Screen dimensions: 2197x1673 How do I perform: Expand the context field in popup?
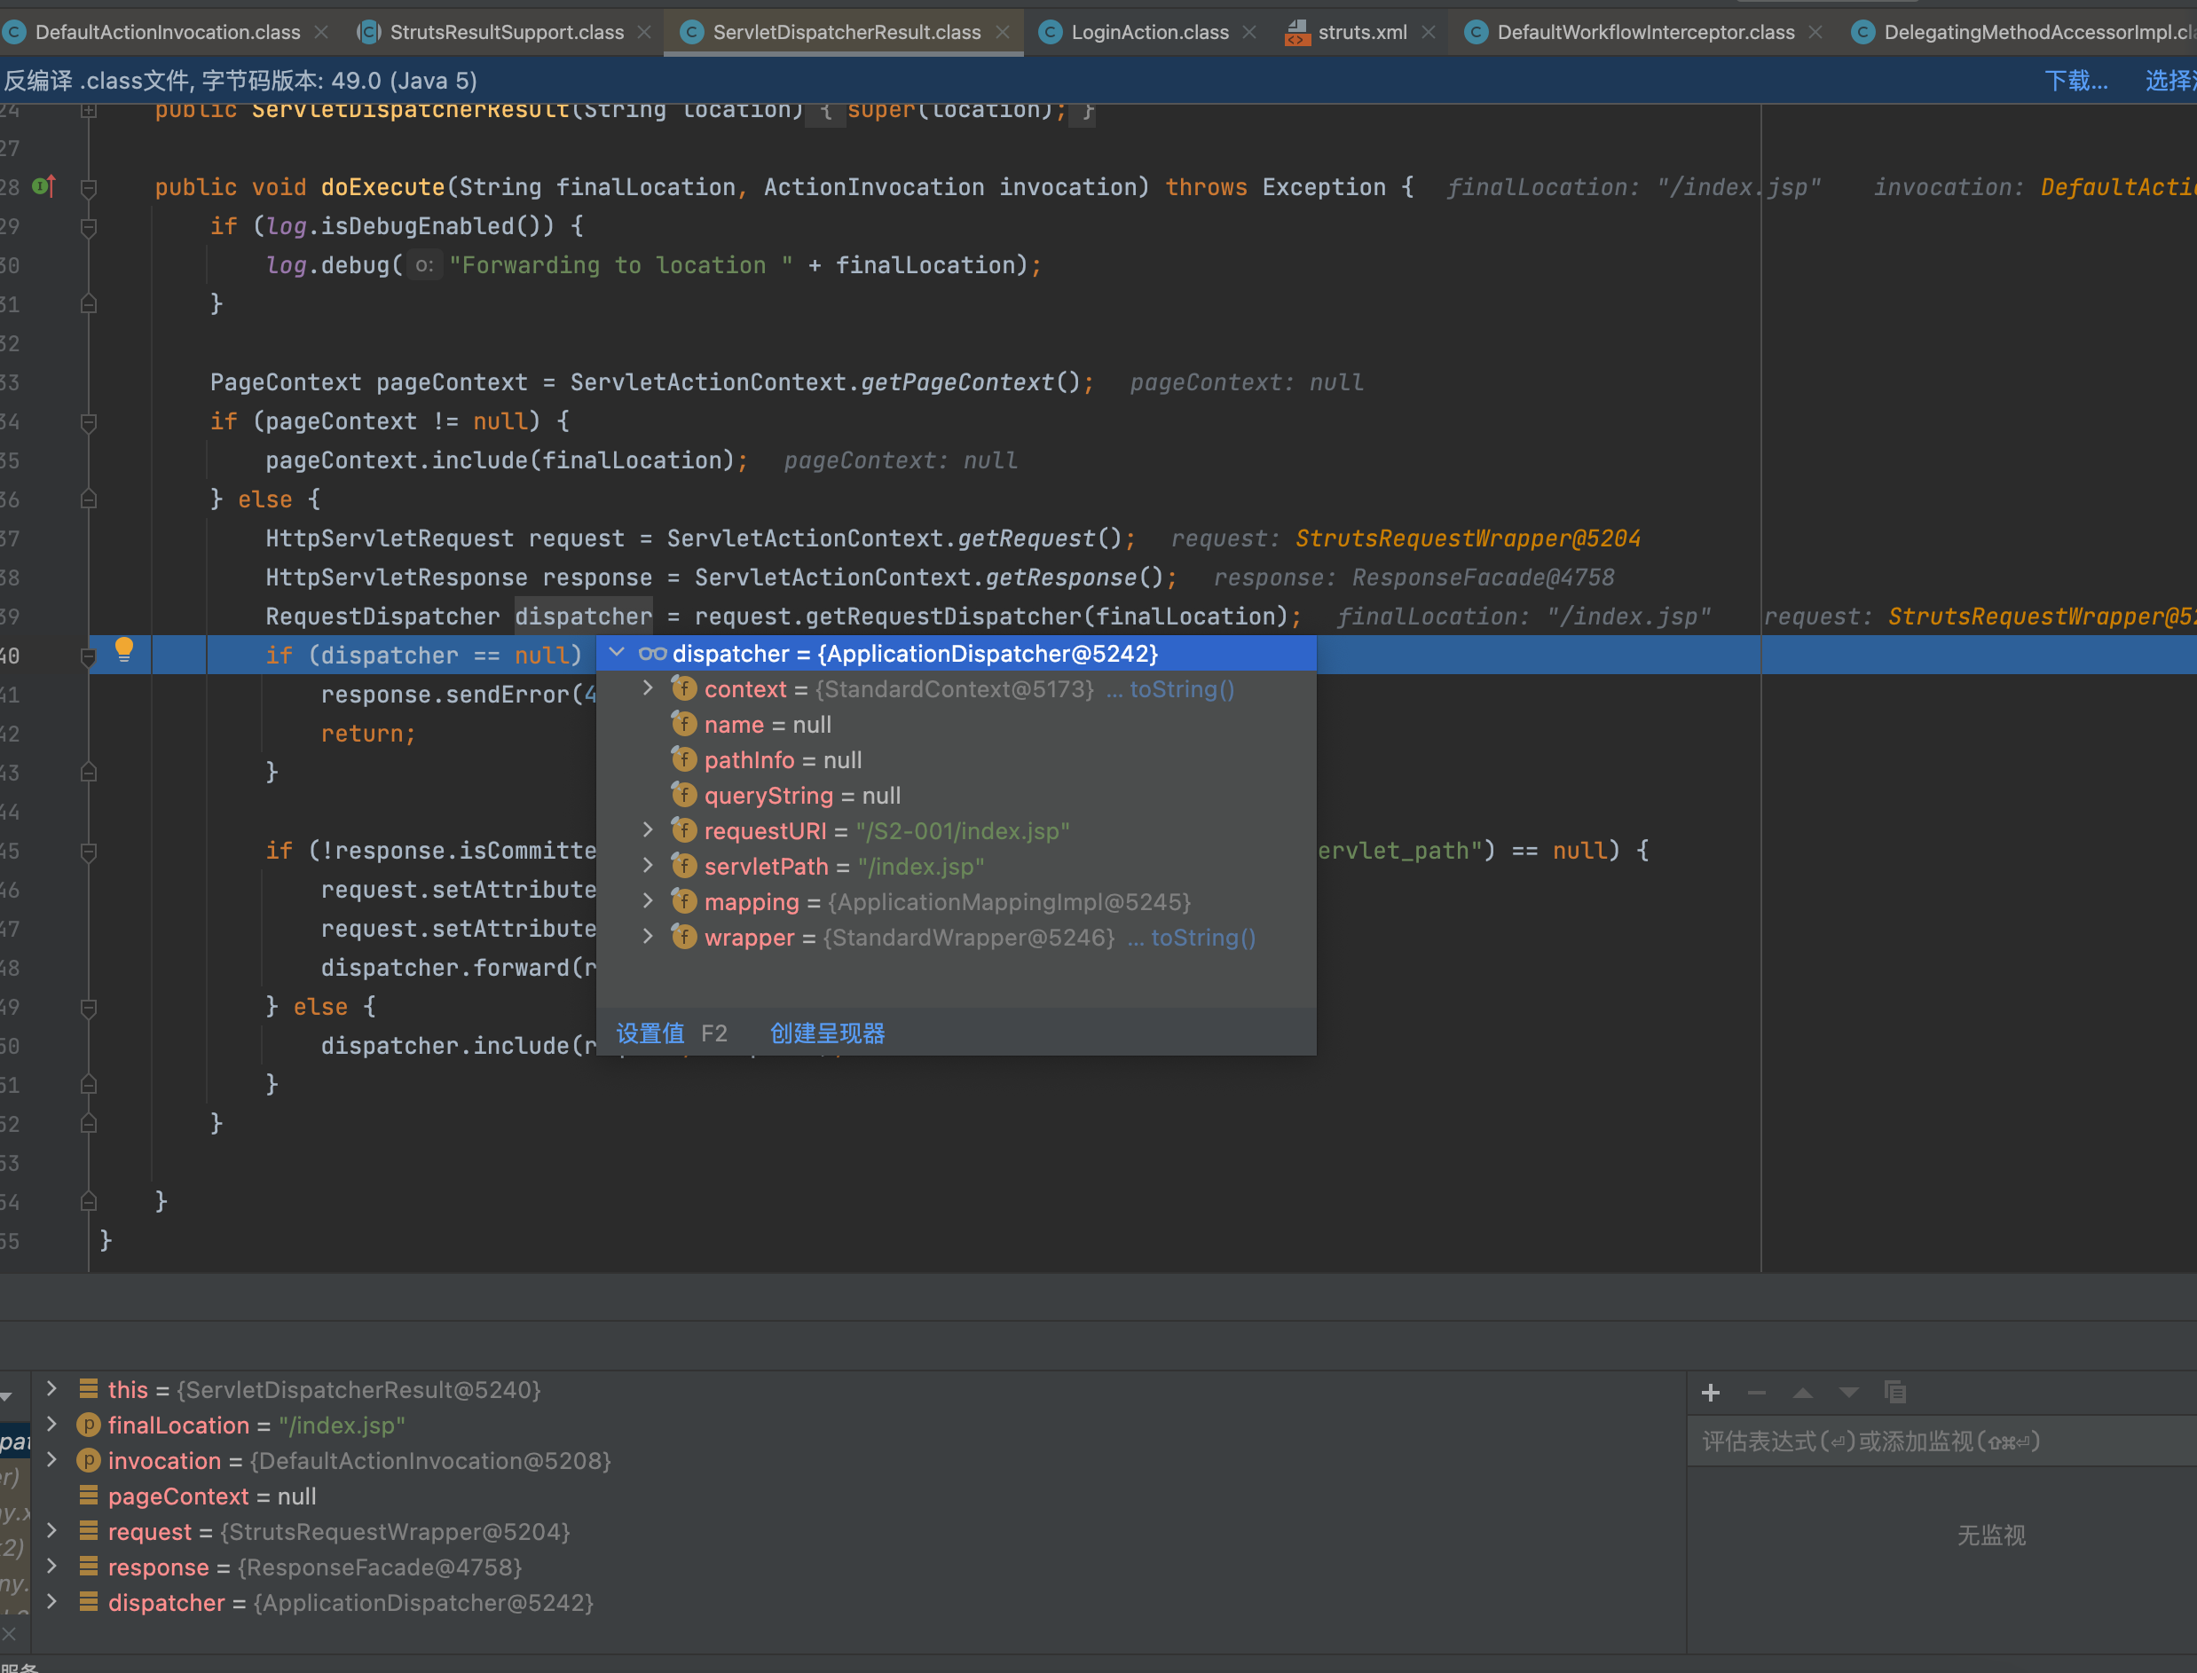pos(648,688)
